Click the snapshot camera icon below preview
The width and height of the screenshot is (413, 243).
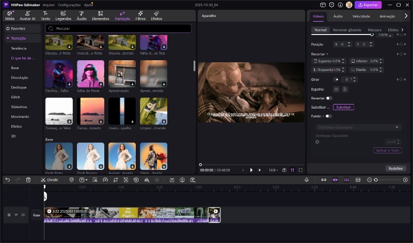(284, 170)
